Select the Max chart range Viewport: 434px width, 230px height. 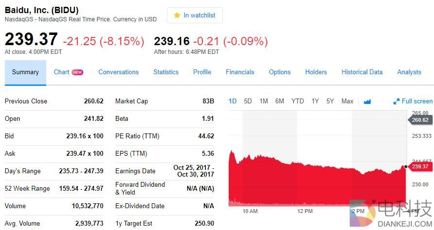tap(347, 101)
